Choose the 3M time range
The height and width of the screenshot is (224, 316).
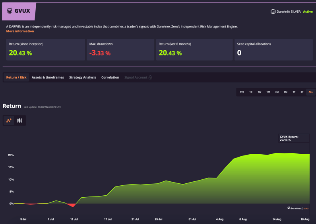coord(277,92)
